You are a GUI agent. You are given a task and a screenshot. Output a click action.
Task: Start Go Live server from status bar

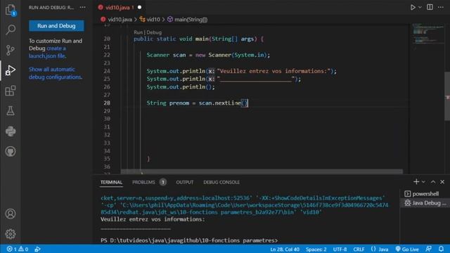point(407,249)
